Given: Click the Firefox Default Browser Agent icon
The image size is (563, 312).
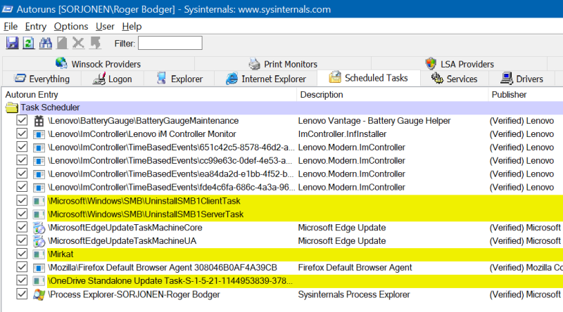Looking at the screenshot, I should (x=39, y=268).
